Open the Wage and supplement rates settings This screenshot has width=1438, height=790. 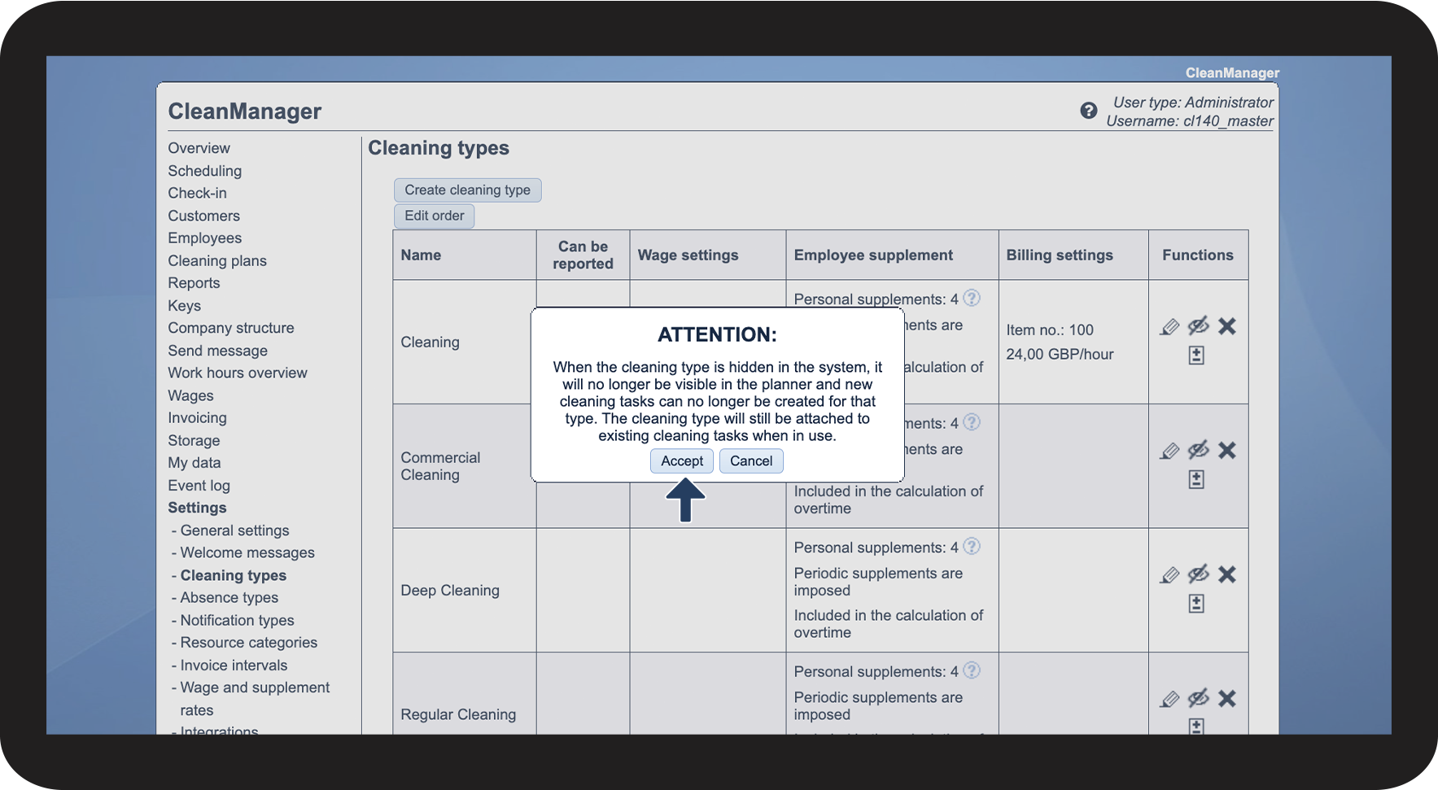(x=255, y=688)
